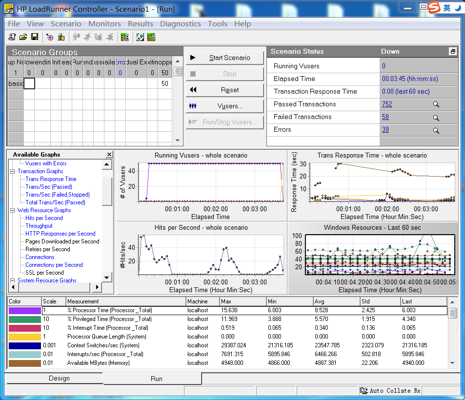The width and height of the screenshot is (465, 400).
Task: Collapse the Web Resource Graphs tree node
Action: pyautogui.click(x=13, y=210)
